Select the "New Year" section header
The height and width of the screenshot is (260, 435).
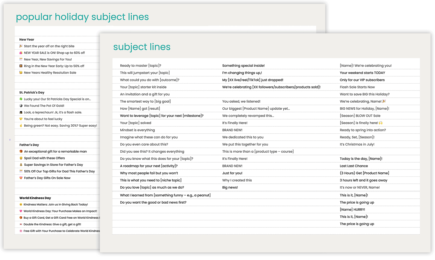click(27, 39)
